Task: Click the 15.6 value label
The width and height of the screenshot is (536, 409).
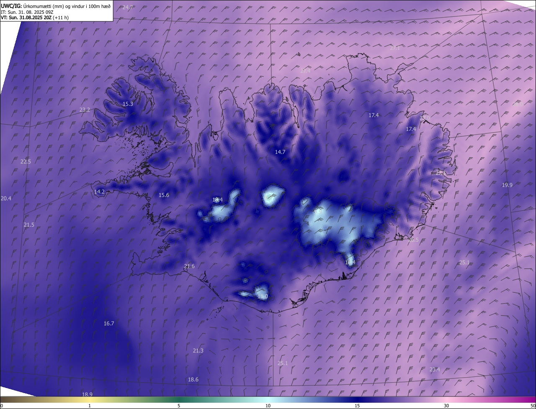Action: click(164, 195)
